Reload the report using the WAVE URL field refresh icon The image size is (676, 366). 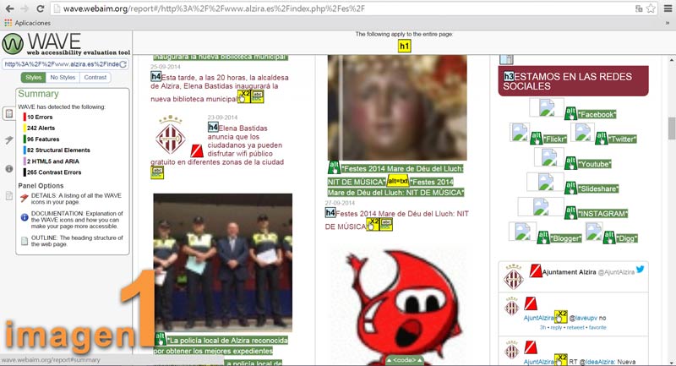click(x=123, y=64)
